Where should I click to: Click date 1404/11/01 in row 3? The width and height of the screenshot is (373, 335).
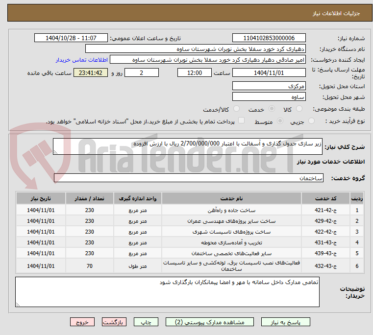tap(41, 232)
